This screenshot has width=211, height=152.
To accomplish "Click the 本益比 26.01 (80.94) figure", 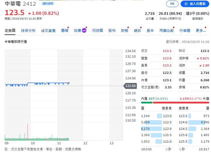I will pyautogui.click(x=170, y=13).
